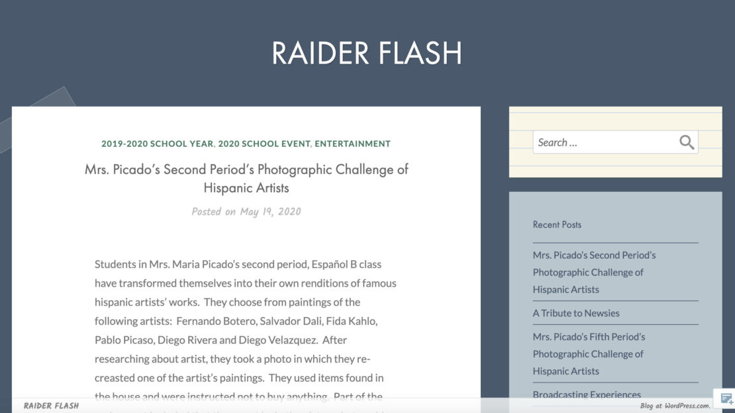Click the line starting "Students in Mrs. Maria Picado's"
Image resolution: width=735 pixels, height=413 pixels.
(x=238, y=264)
